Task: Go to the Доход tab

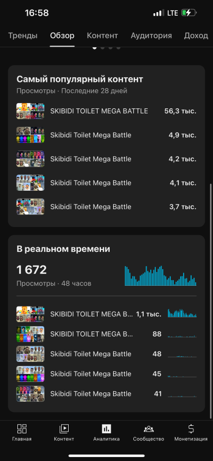Action: [x=196, y=36]
